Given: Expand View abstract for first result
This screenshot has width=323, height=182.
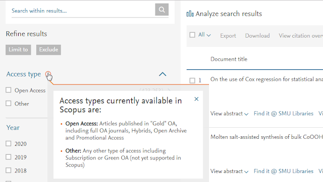Looking at the screenshot, I should 229,114.
